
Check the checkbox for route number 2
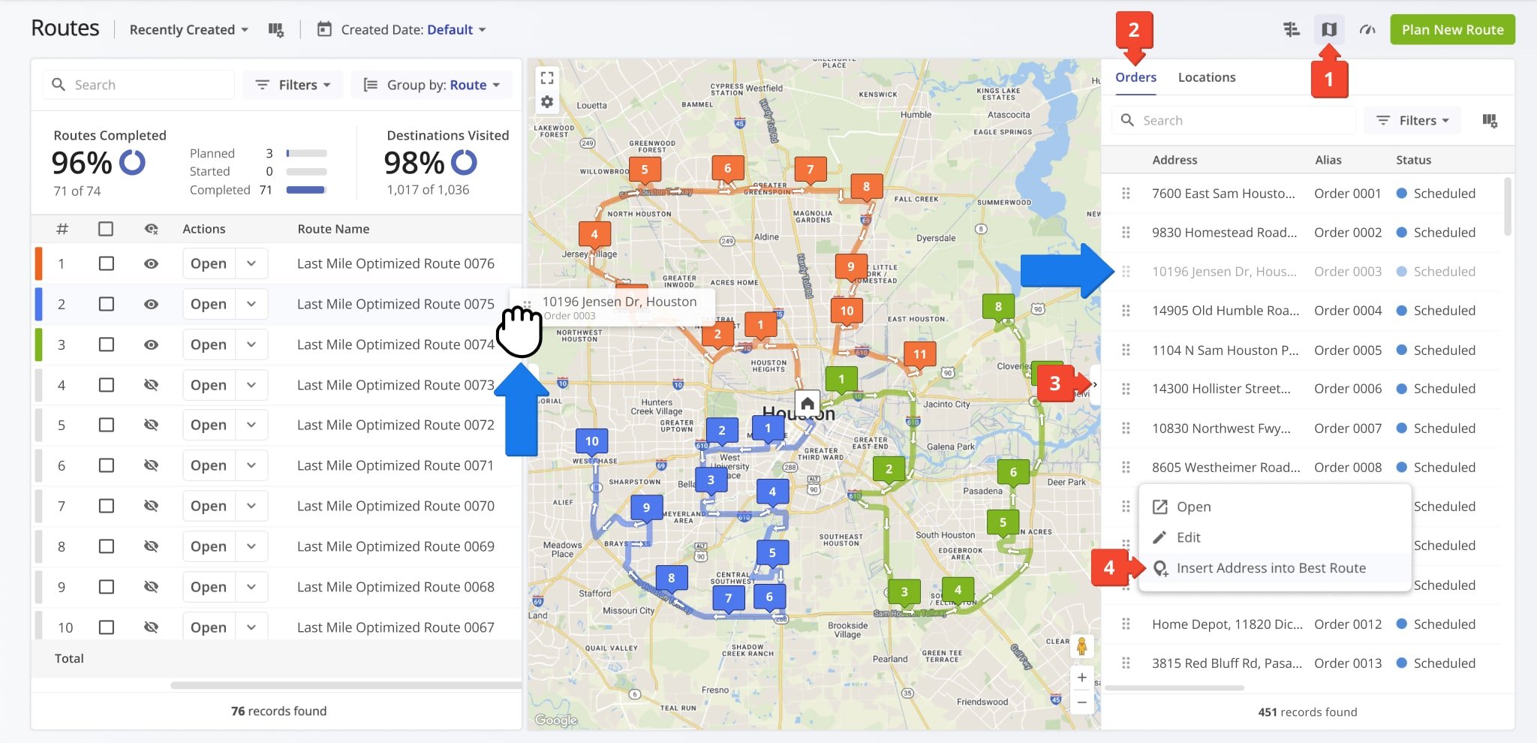point(106,304)
